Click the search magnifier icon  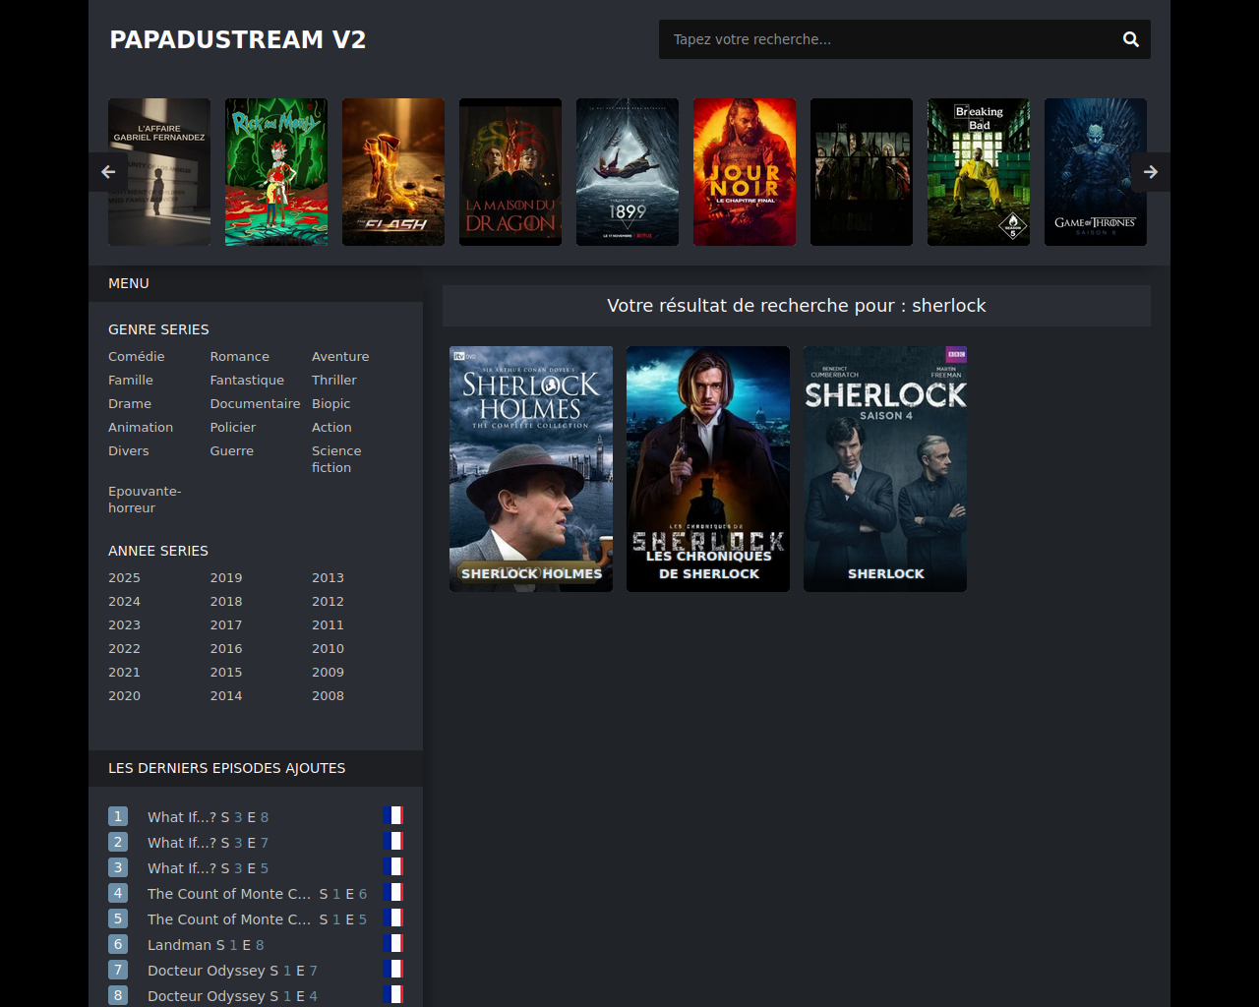(x=1130, y=39)
